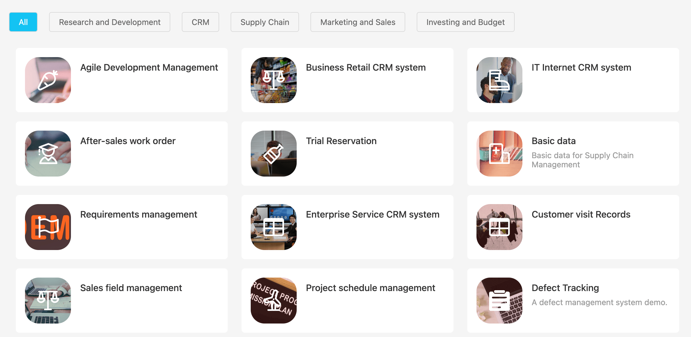This screenshot has height=337, width=691.
Task: Click the After-sales work order graduate icon
Action: pos(48,153)
